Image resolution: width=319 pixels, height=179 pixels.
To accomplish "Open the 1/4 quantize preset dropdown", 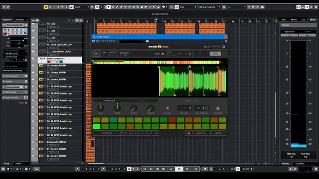I will click(x=236, y=7).
